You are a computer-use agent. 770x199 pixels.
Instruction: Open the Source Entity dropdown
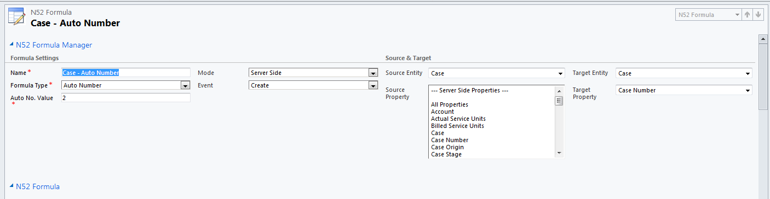496,73
